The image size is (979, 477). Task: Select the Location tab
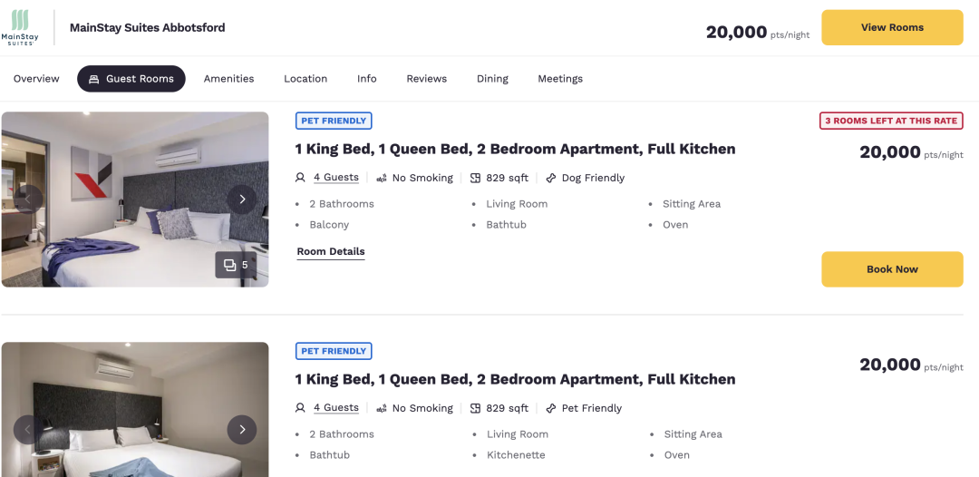coord(305,79)
